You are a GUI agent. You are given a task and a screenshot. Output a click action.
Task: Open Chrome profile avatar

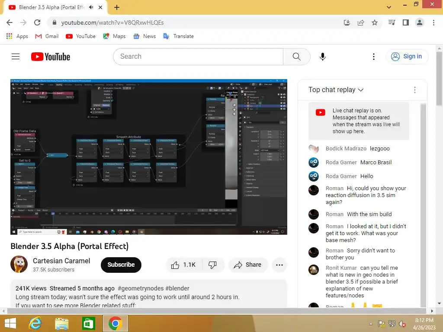[x=420, y=22]
